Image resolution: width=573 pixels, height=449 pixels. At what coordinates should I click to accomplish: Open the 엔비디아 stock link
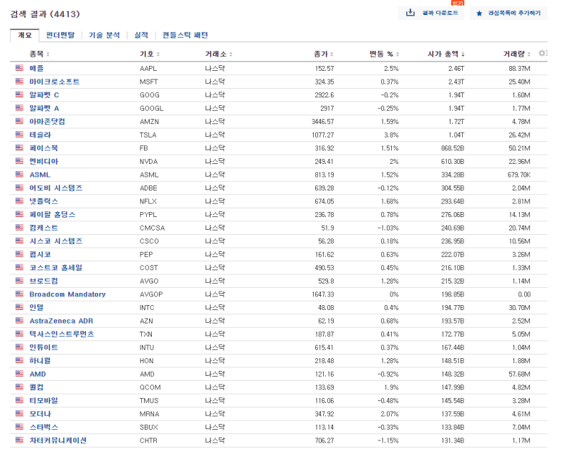(x=44, y=161)
